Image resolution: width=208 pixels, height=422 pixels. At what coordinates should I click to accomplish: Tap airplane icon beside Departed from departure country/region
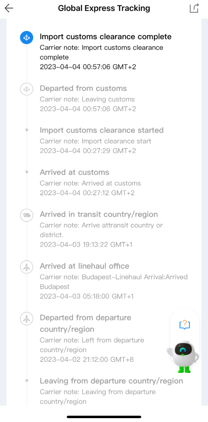coord(27,318)
